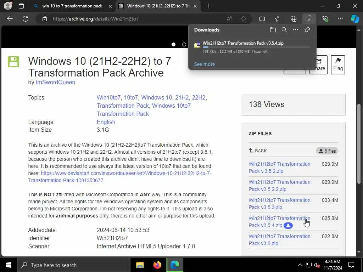Open the Action Center notifications icon
The width and height of the screenshot is (363, 272).
point(351,265)
